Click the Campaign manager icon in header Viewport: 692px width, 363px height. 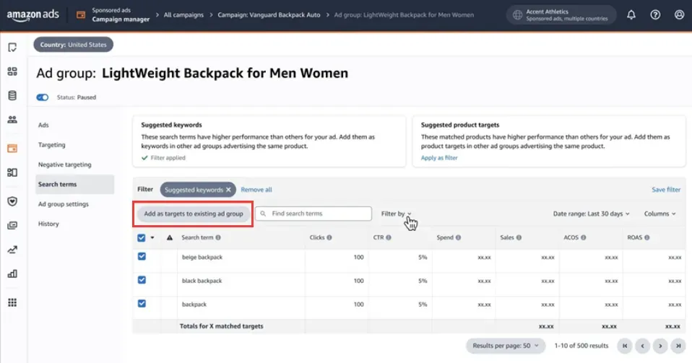tap(81, 15)
